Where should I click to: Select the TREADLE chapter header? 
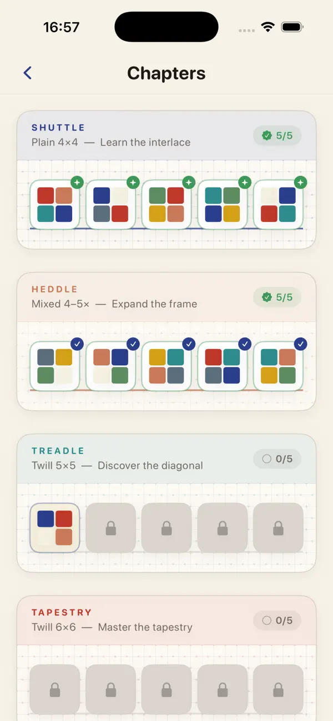[167, 459]
